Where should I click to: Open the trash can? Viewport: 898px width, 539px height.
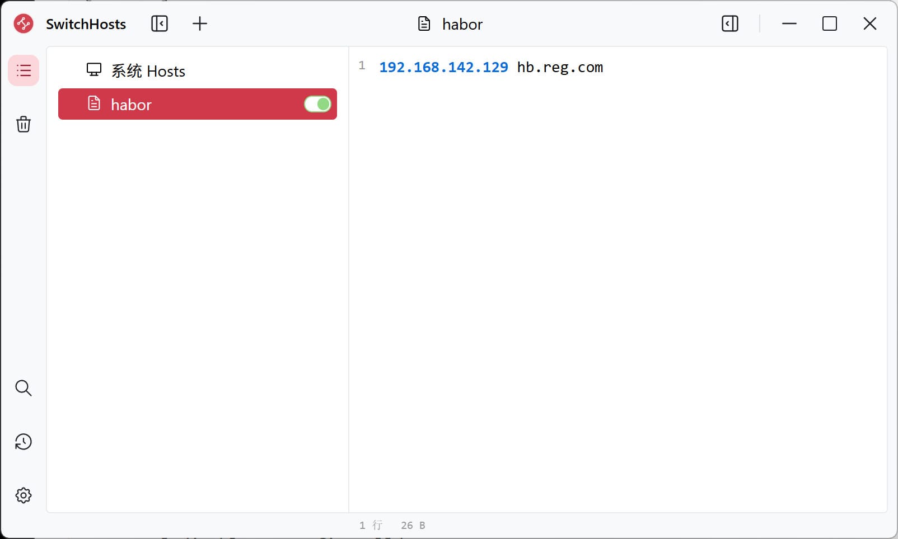(x=24, y=124)
